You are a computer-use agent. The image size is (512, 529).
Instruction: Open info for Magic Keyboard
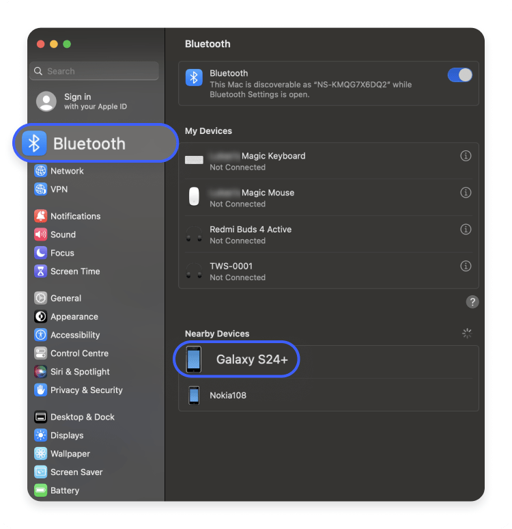pos(466,156)
